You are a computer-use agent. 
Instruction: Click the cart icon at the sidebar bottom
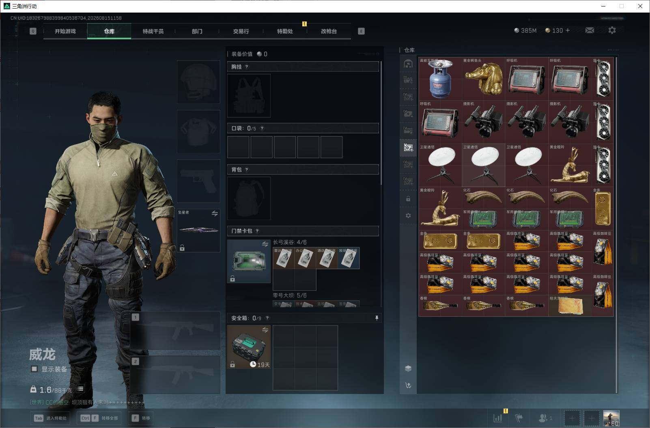point(408,385)
